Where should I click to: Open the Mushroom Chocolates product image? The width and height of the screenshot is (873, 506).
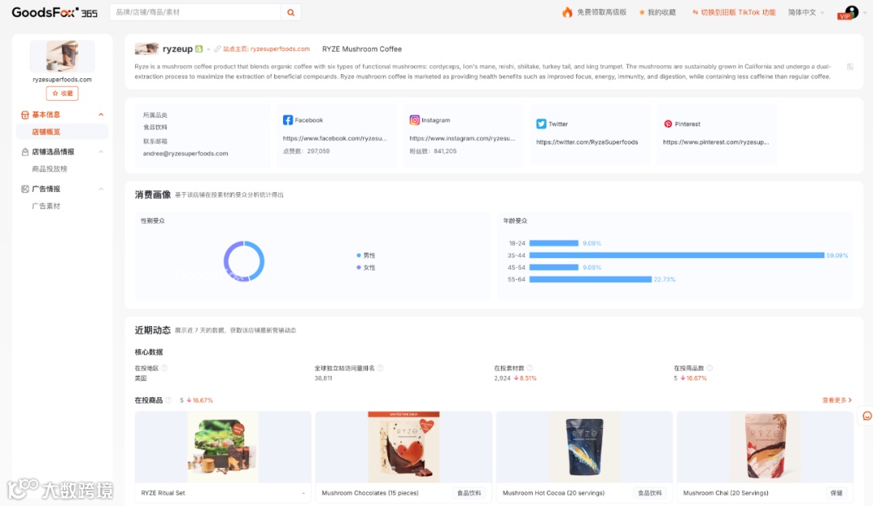tap(403, 447)
